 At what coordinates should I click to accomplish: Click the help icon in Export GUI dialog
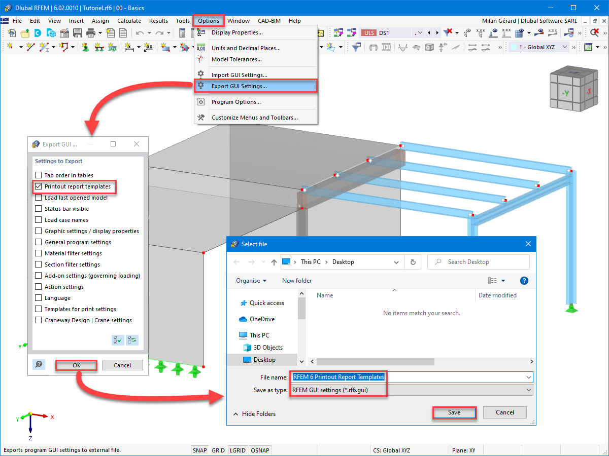(39, 365)
